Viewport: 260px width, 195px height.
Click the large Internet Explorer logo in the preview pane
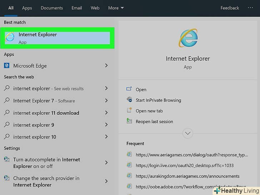[188, 38]
